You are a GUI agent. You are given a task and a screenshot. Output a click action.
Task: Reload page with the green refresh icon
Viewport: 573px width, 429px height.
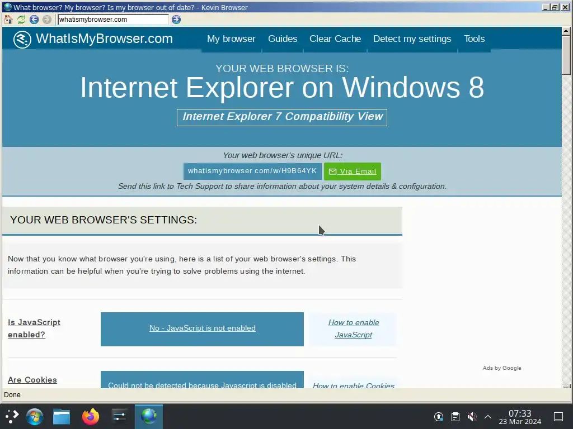point(21,20)
